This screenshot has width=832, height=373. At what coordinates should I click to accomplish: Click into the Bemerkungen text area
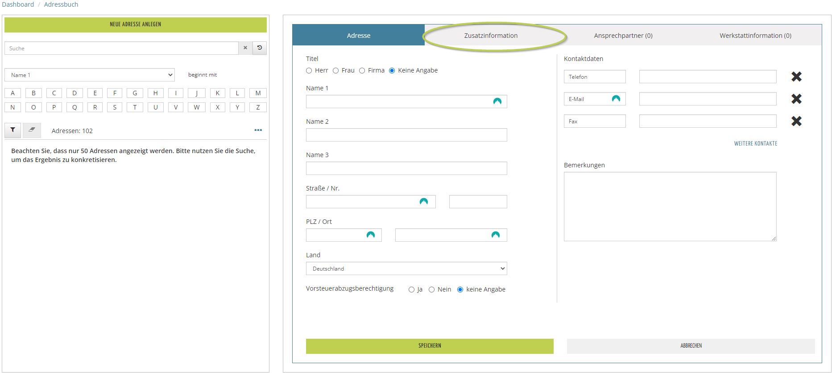[x=670, y=206]
